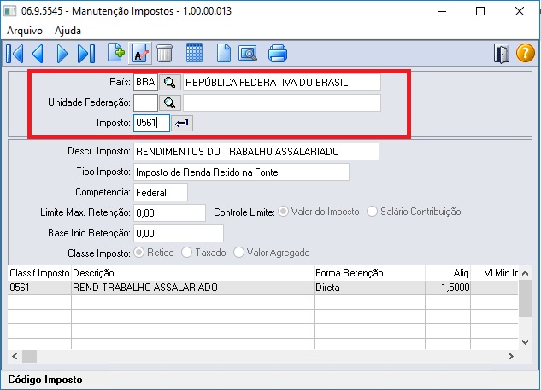Viewport: 541px width, 390px height.
Task: Click horizontal scrollbar left arrow
Action: (x=15, y=356)
